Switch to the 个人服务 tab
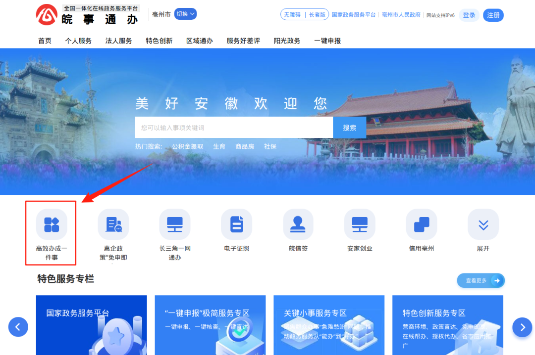 [78, 41]
